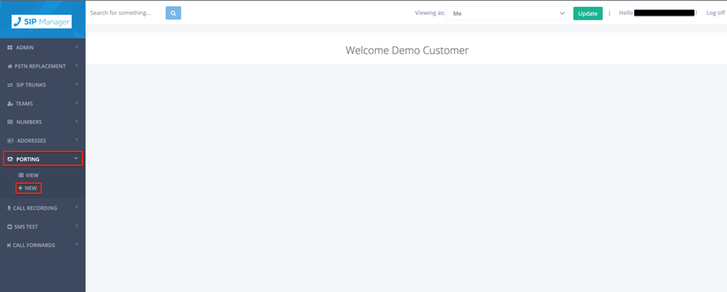
Task: Click the Log off link
Action: click(x=715, y=13)
